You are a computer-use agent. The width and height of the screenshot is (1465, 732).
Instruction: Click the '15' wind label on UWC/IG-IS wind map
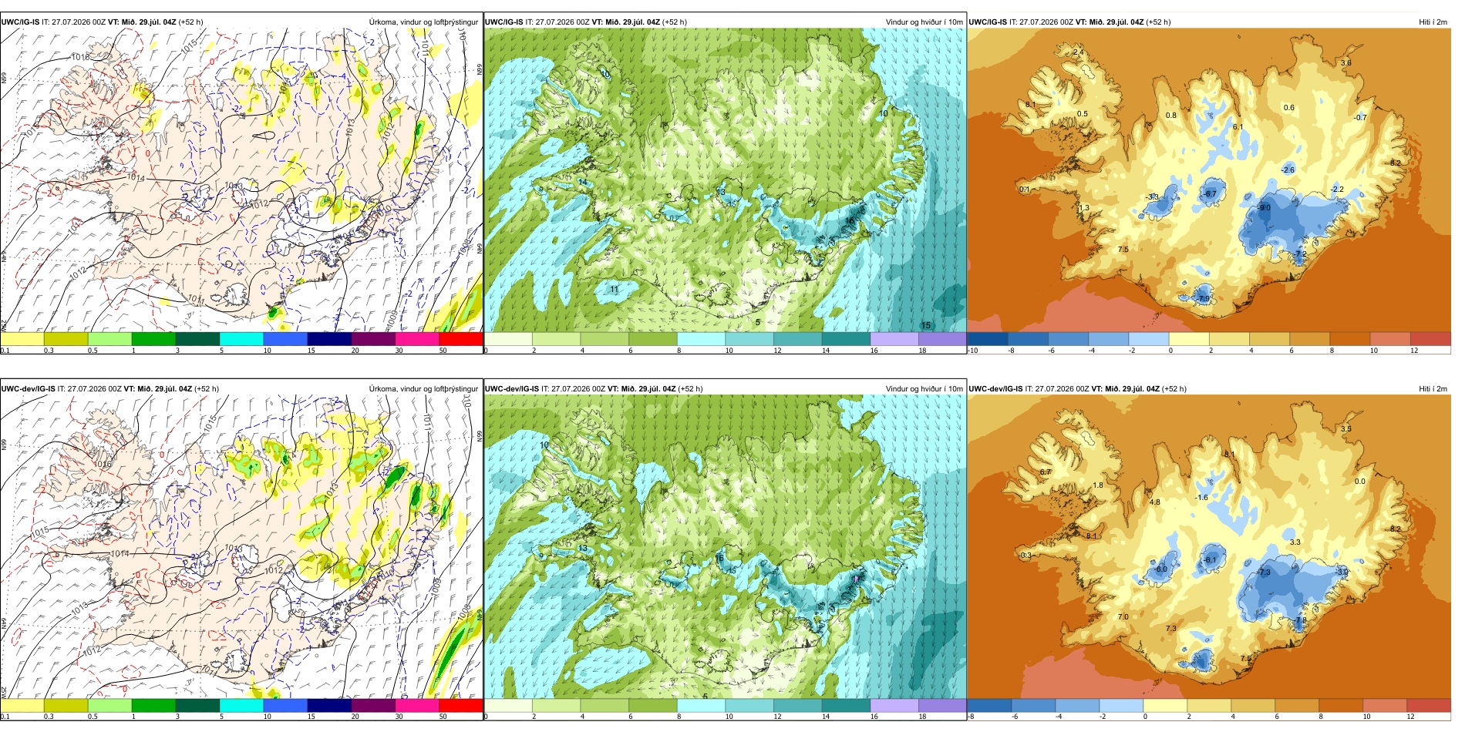[926, 325]
